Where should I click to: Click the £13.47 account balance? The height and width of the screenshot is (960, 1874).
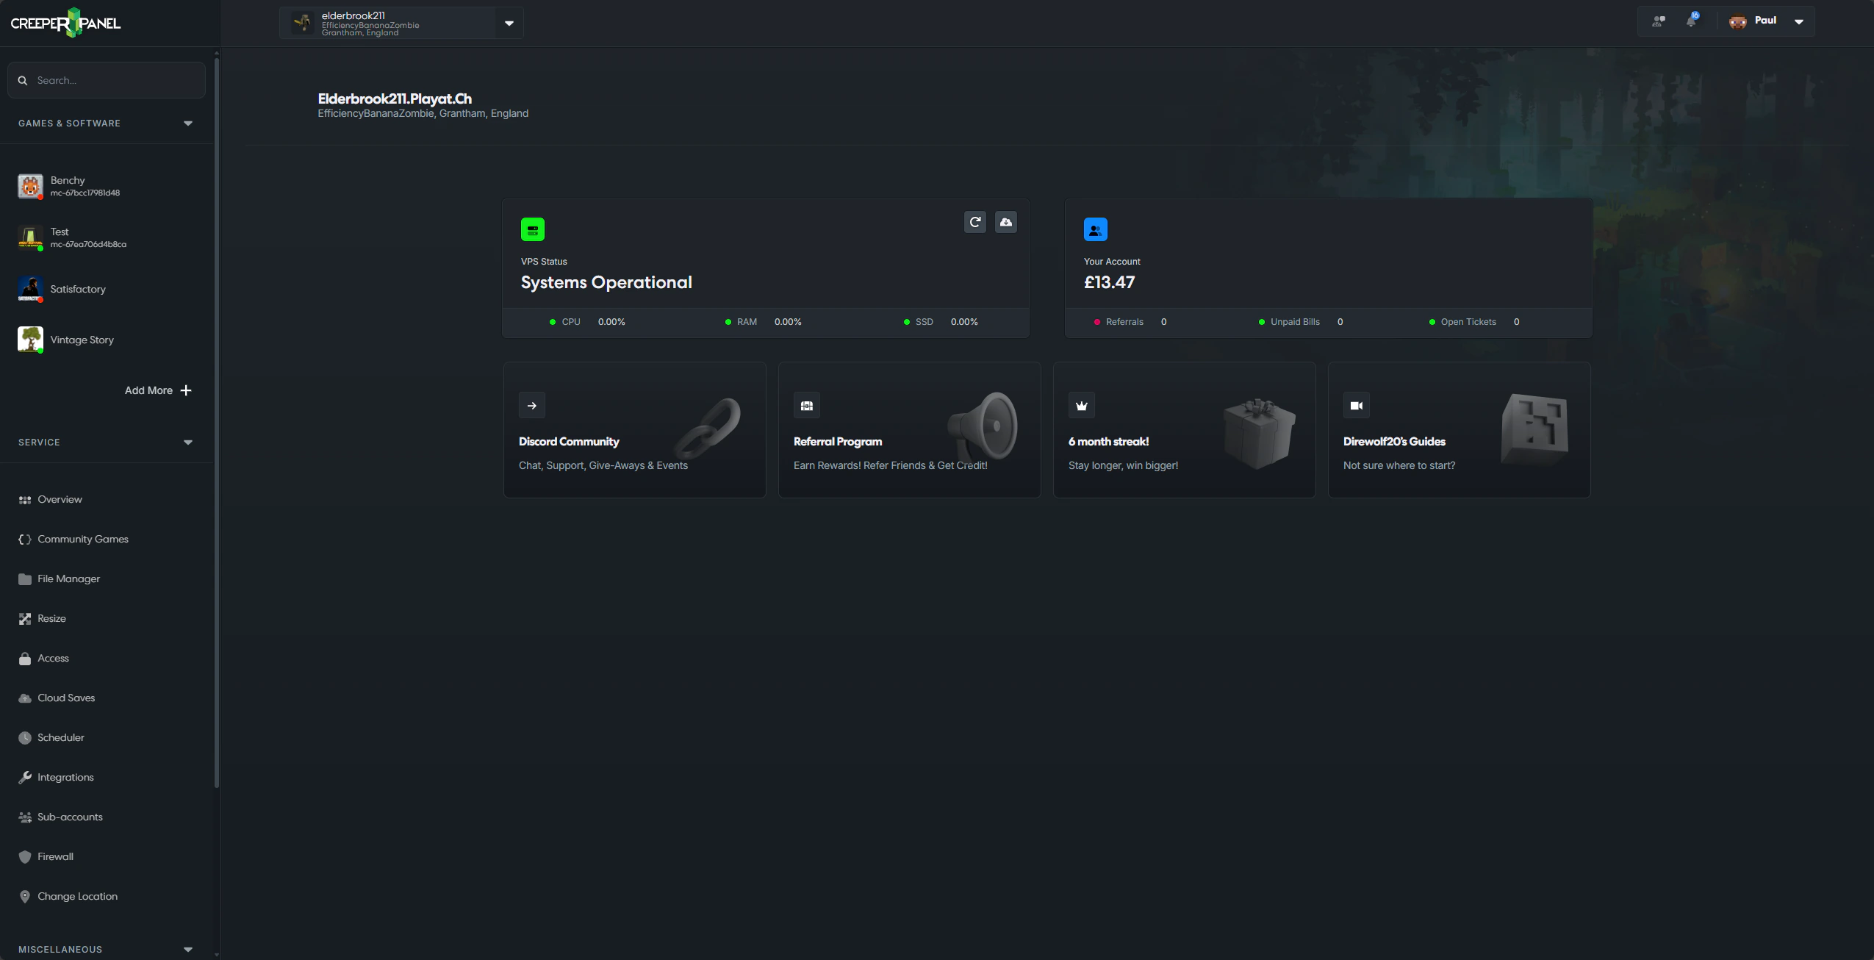[x=1109, y=282]
